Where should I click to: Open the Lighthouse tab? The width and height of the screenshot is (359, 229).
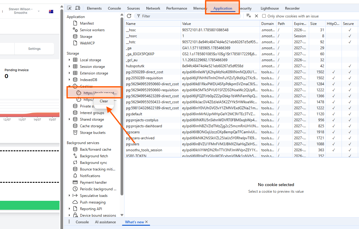point(270,8)
